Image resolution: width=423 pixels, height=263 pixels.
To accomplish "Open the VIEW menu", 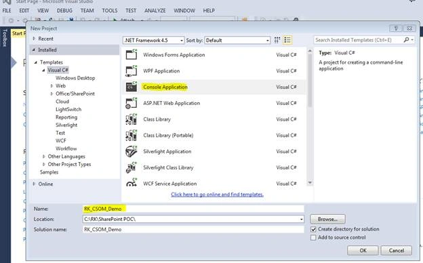I will (43, 11).
